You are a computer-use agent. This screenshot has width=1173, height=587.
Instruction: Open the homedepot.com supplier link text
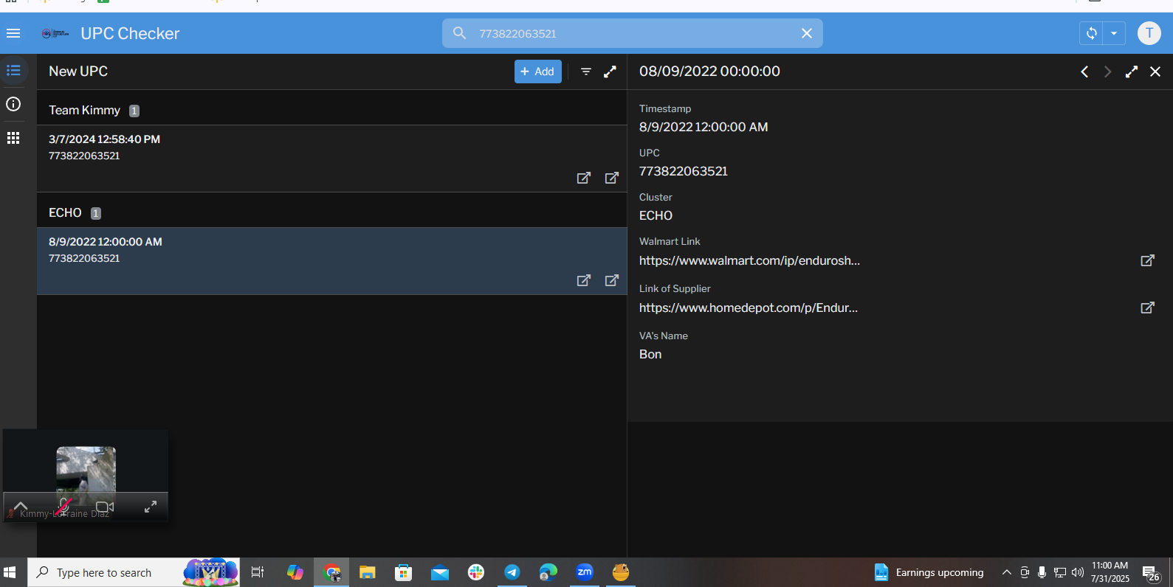[749, 308]
